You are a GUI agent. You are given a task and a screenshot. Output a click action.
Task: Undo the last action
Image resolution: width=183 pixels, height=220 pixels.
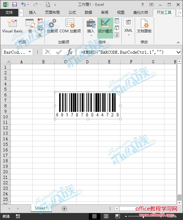point(23,5)
